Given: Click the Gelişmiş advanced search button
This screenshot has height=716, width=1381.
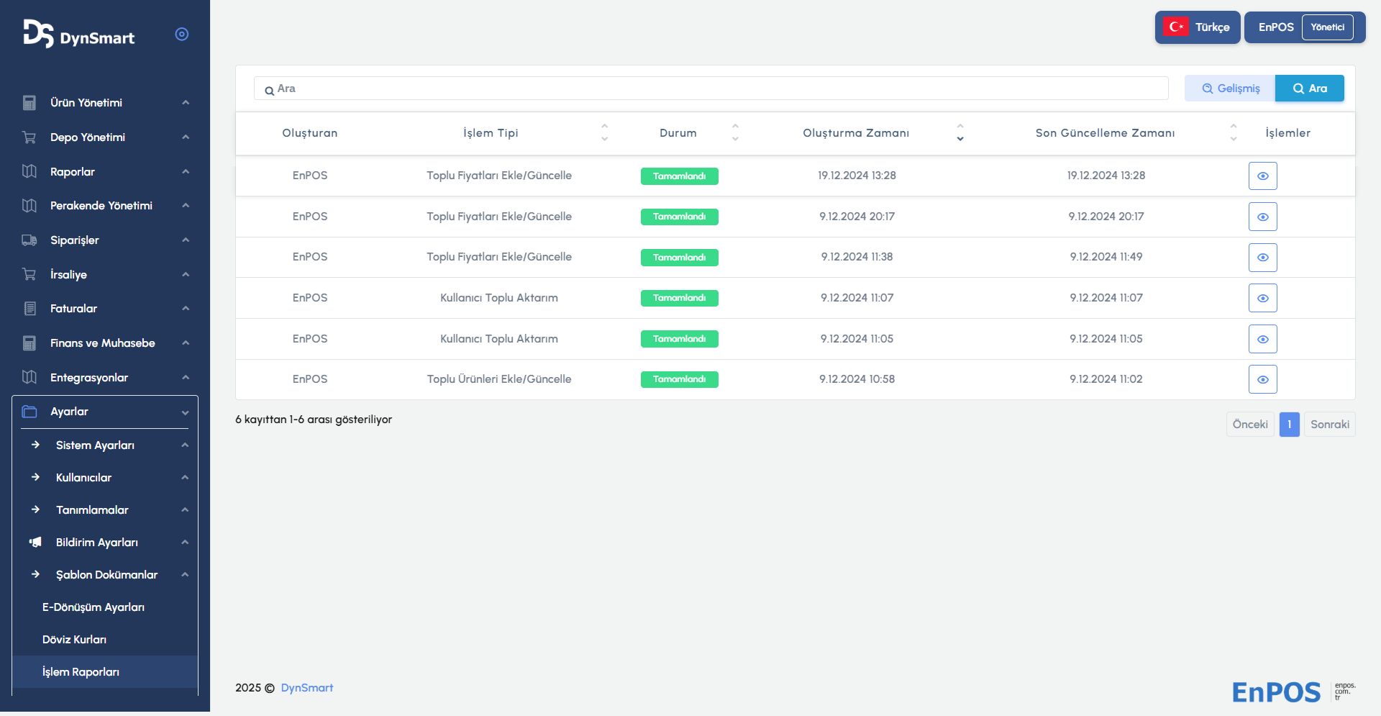Looking at the screenshot, I should (x=1230, y=89).
